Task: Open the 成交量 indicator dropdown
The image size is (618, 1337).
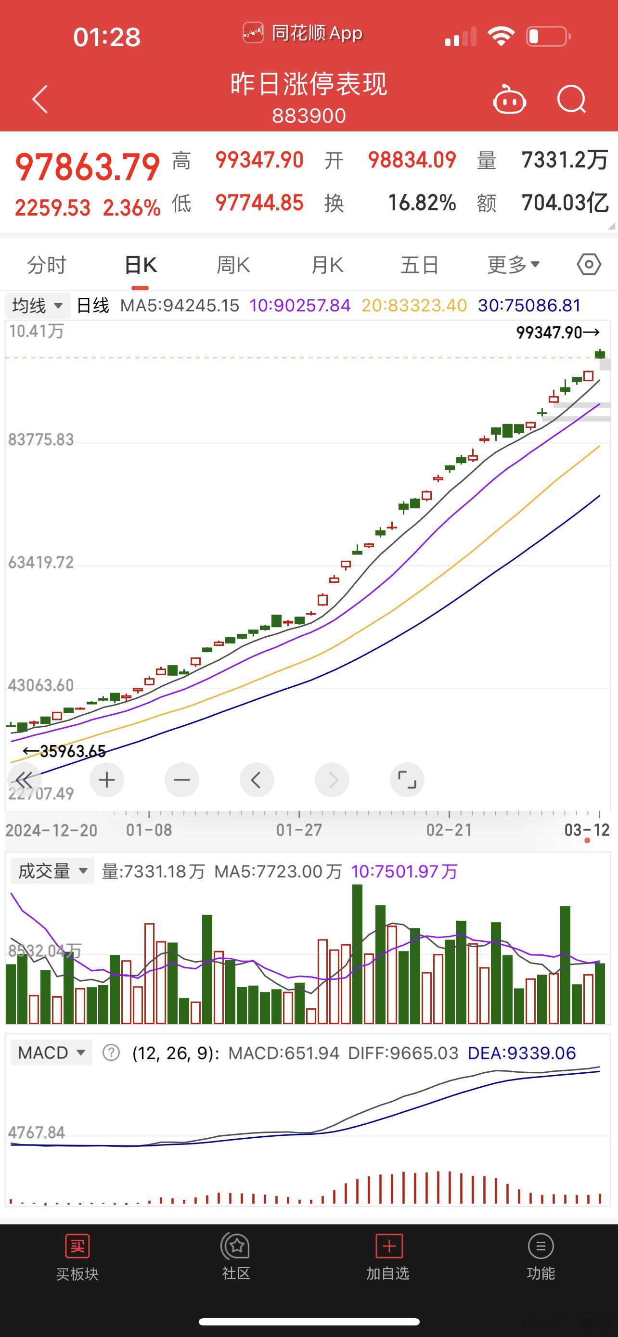Action: coord(52,871)
